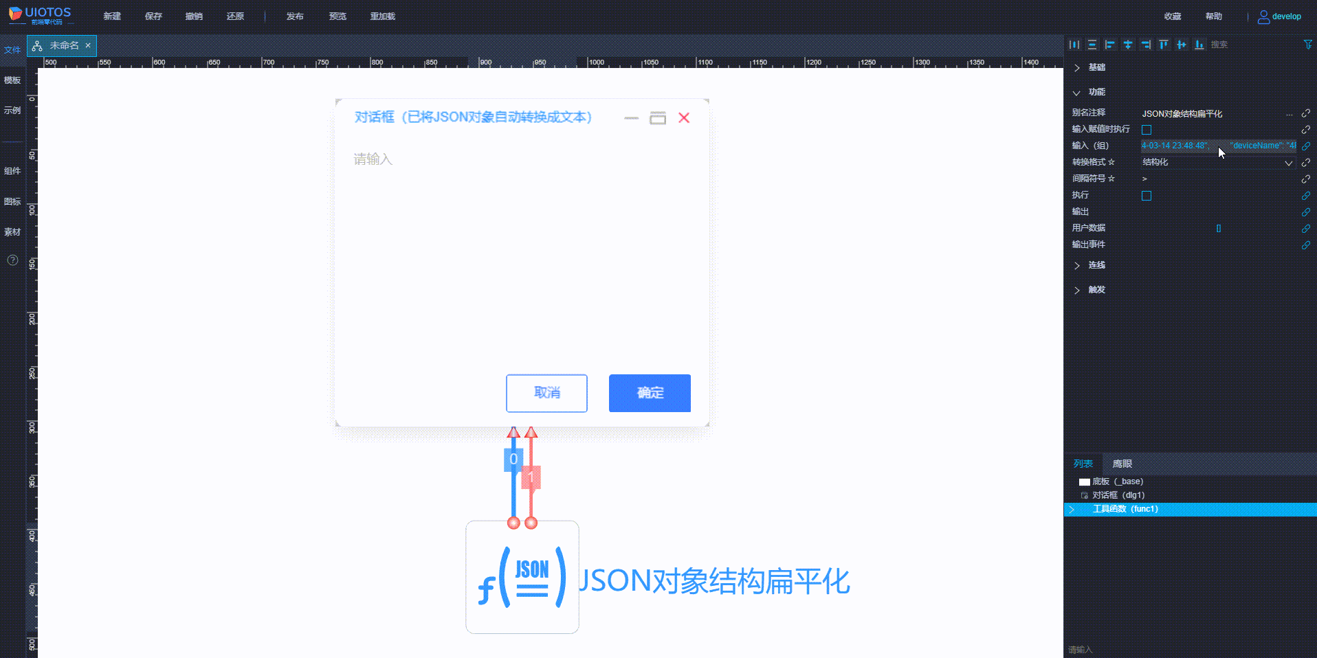Screen dimensions: 1317x658
Task: Check the 执行 checkbox
Action: pos(1147,195)
